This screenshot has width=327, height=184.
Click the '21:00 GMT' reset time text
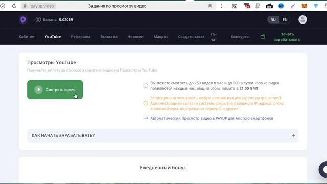(x=249, y=88)
